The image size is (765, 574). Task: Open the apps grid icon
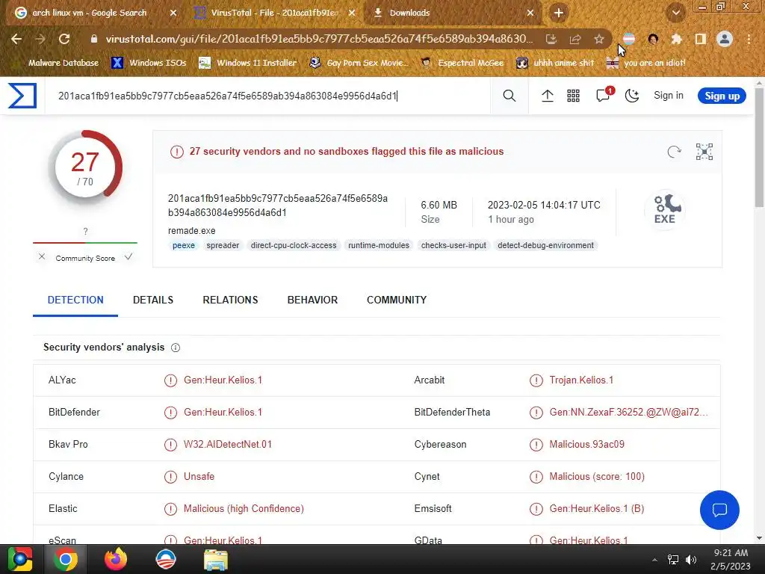pos(573,96)
